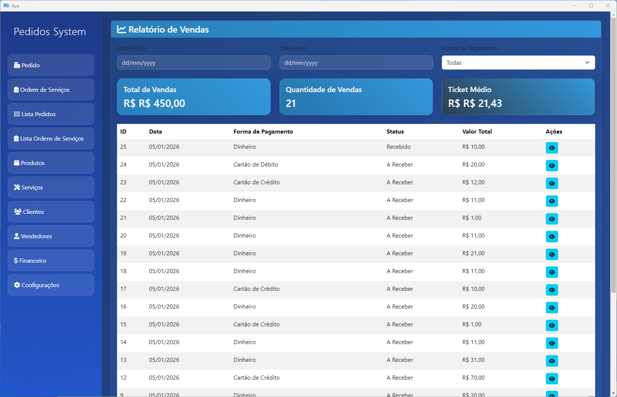Click eye icon on the R$ 70,00 sale
617x397 pixels.
pyautogui.click(x=551, y=379)
